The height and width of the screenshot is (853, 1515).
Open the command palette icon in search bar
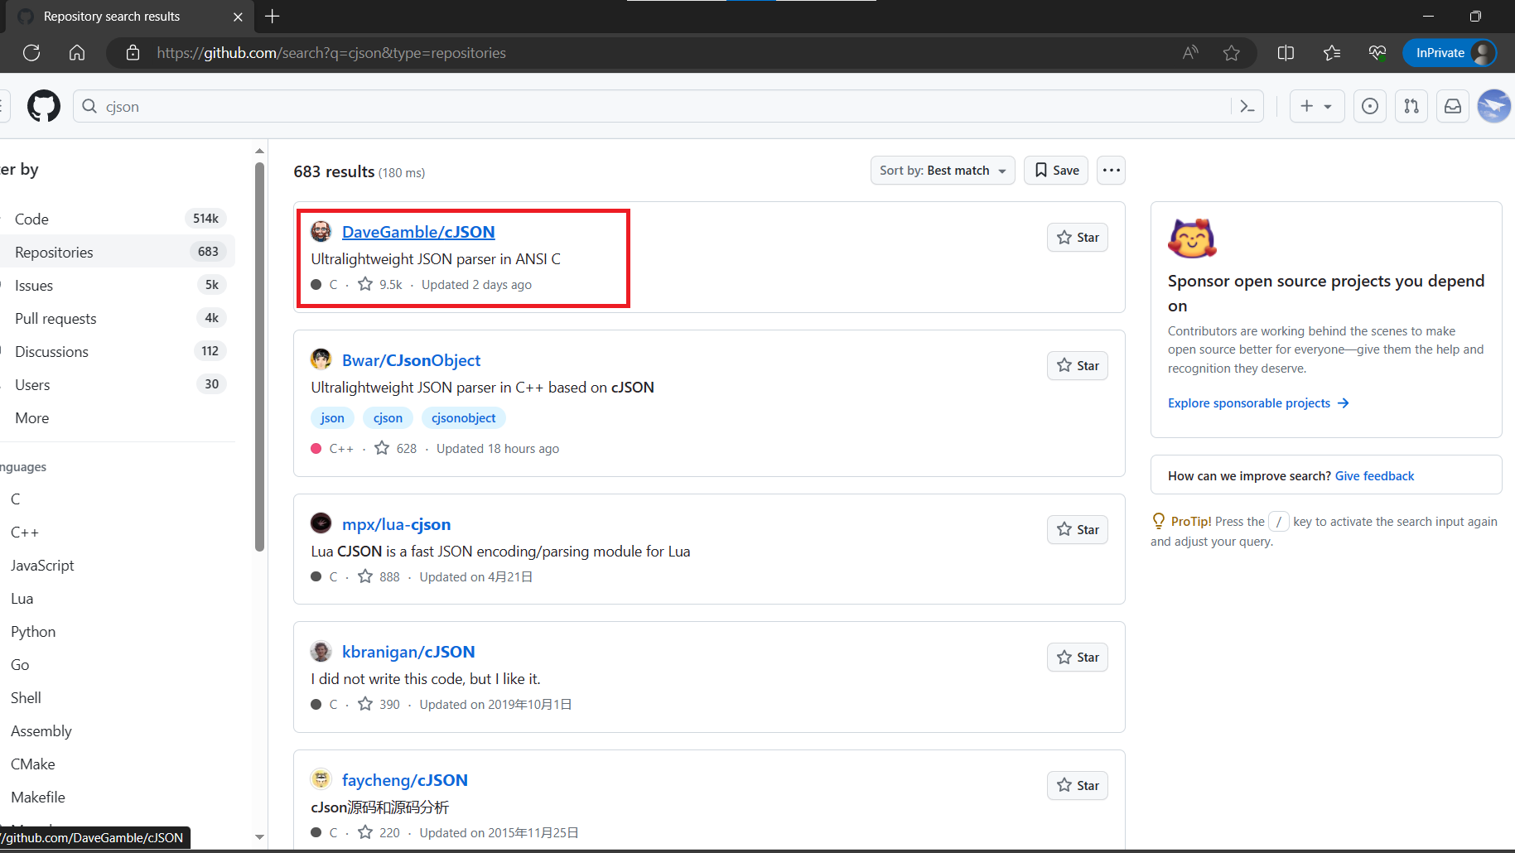pyautogui.click(x=1247, y=106)
